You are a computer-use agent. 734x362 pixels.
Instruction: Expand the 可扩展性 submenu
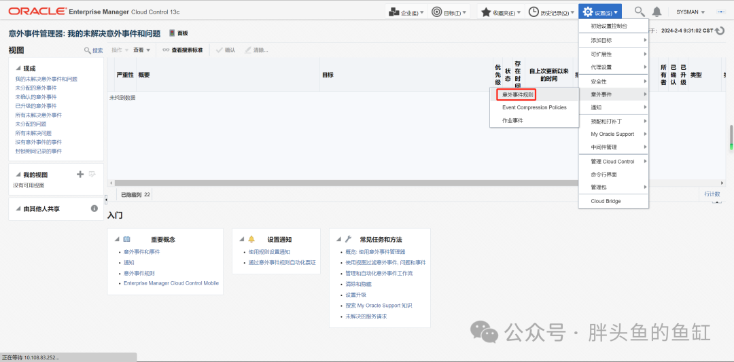614,54
